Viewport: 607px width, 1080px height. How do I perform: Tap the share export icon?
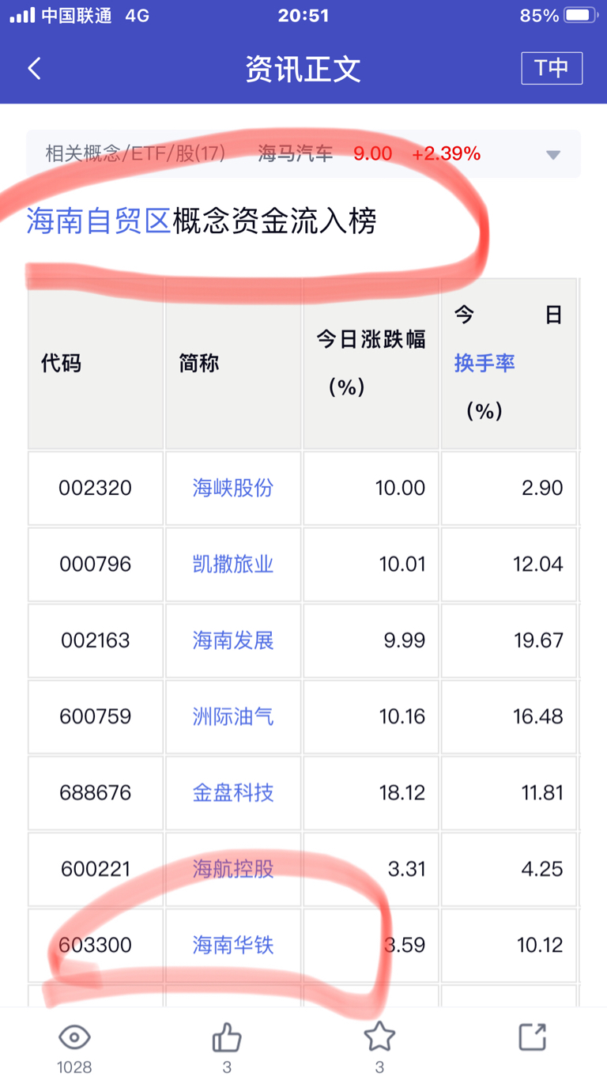tap(532, 1037)
